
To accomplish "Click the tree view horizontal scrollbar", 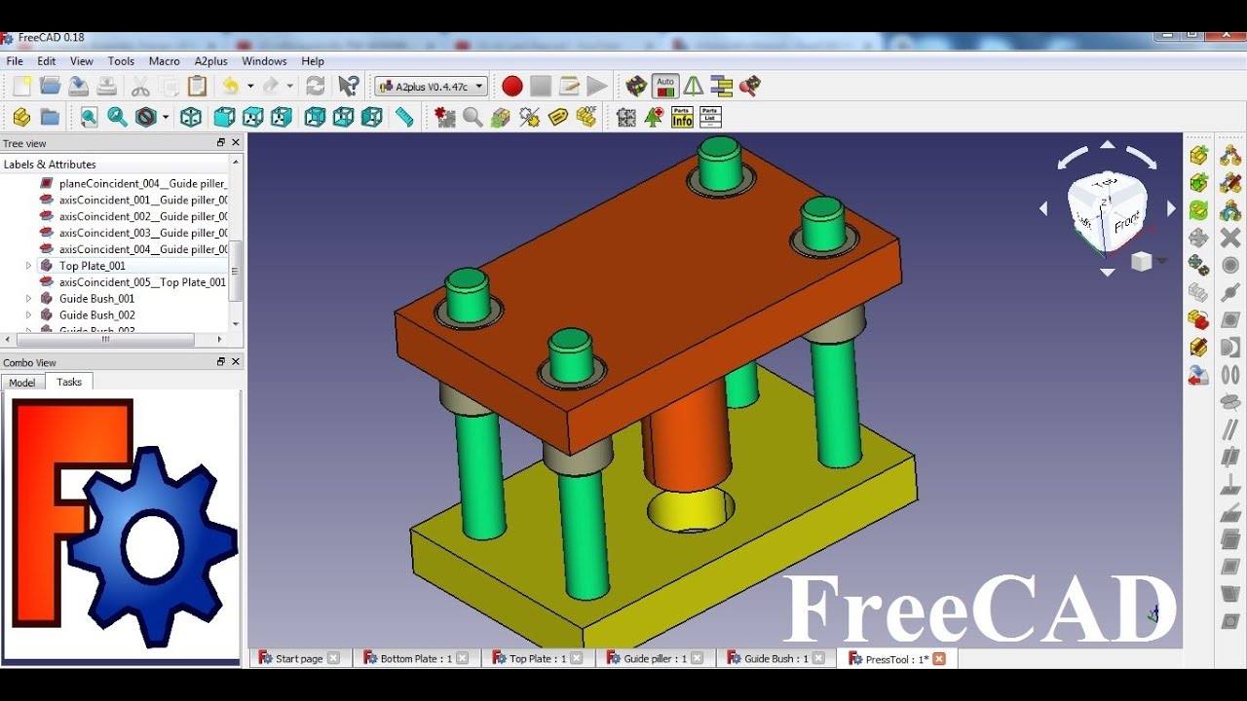I will click(105, 340).
